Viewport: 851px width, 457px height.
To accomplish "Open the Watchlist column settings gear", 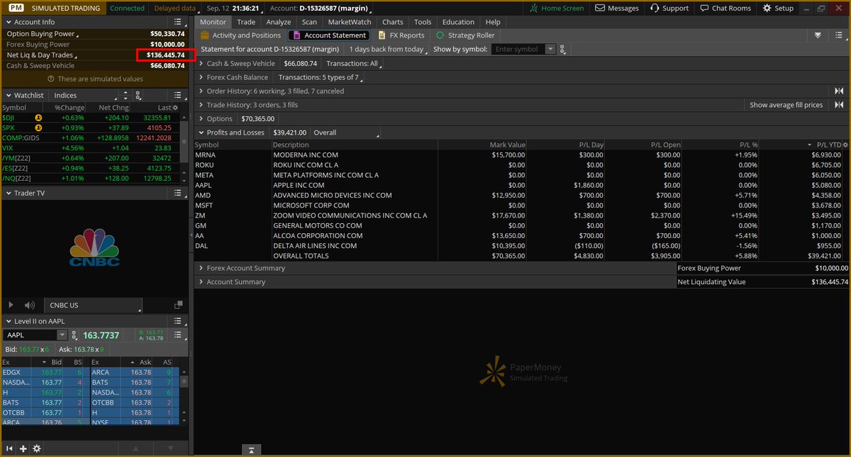I will (x=175, y=108).
